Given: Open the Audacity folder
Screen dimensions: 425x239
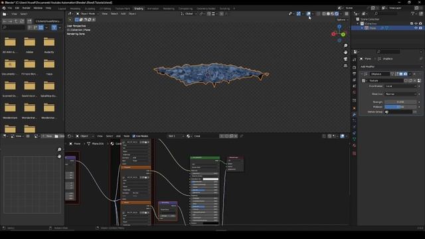Looking at the screenshot, I should [x=49, y=45].
